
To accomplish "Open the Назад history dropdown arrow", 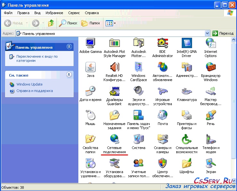I will [27, 23].
